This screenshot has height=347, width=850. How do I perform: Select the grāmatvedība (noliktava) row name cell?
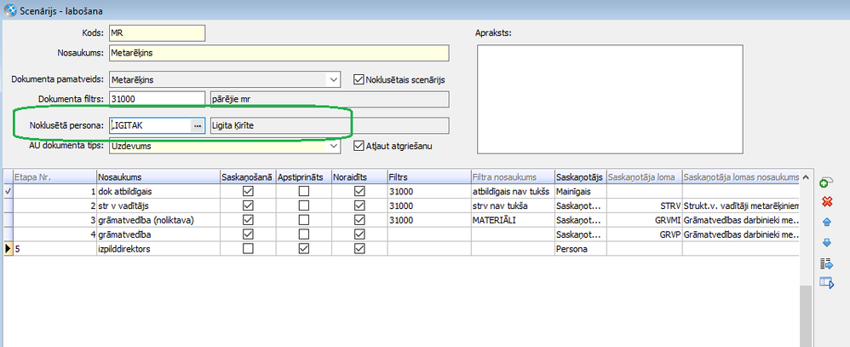tap(158, 220)
